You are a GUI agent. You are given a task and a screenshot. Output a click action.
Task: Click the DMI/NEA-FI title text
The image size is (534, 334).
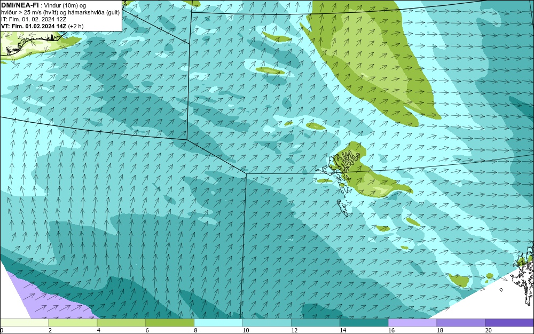pyautogui.click(x=20, y=5)
